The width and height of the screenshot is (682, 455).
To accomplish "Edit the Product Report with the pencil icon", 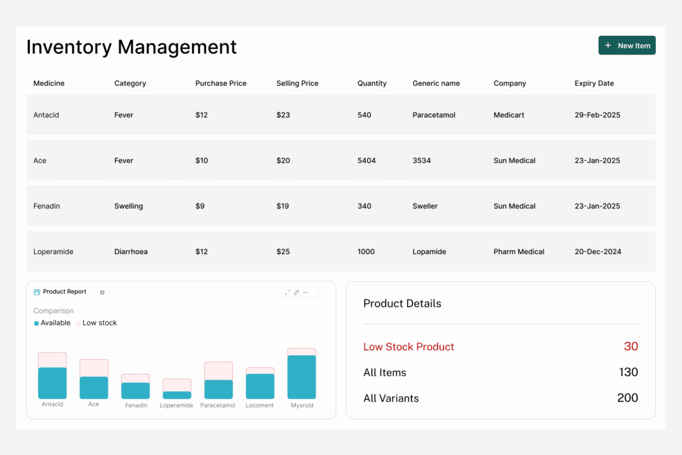I will (x=296, y=292).
